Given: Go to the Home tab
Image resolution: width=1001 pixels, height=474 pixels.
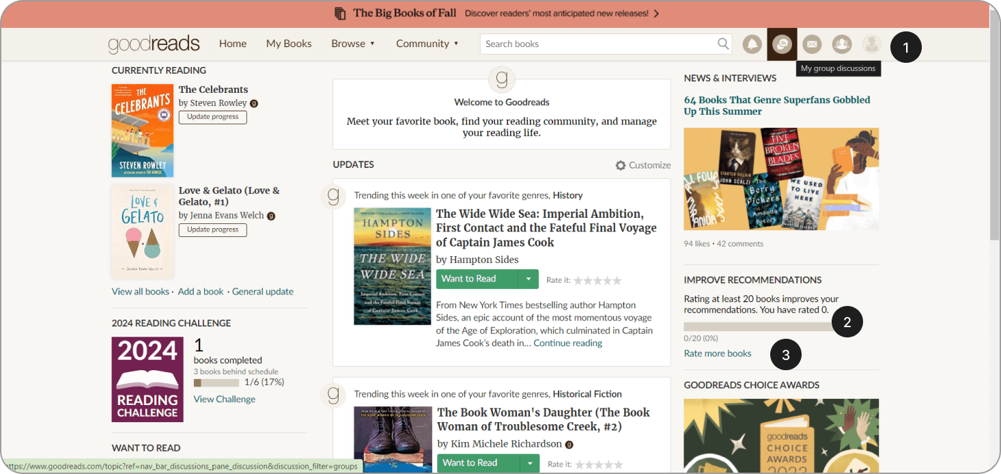Looking at the screenshot, I should point(233,44).
